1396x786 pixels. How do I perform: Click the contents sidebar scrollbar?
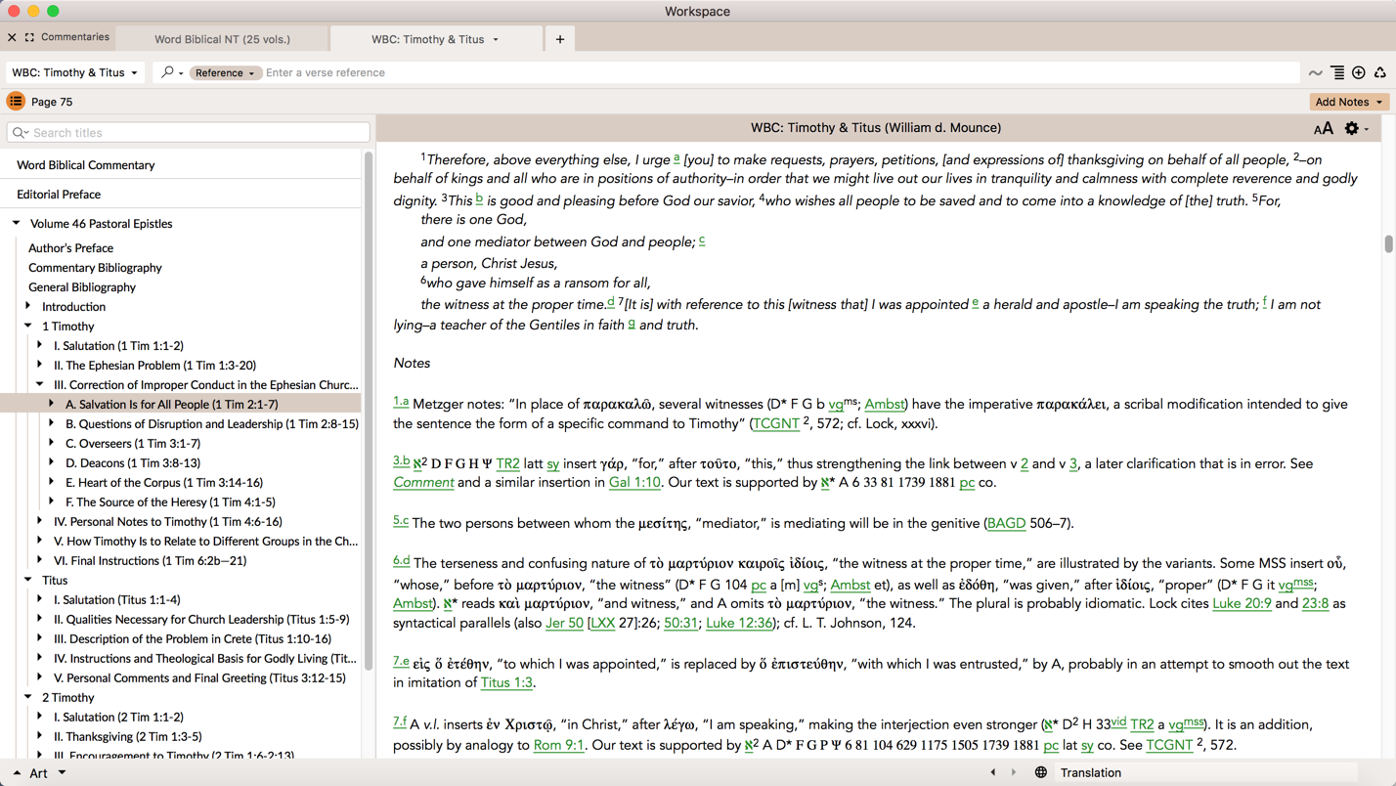coord(369,411)
